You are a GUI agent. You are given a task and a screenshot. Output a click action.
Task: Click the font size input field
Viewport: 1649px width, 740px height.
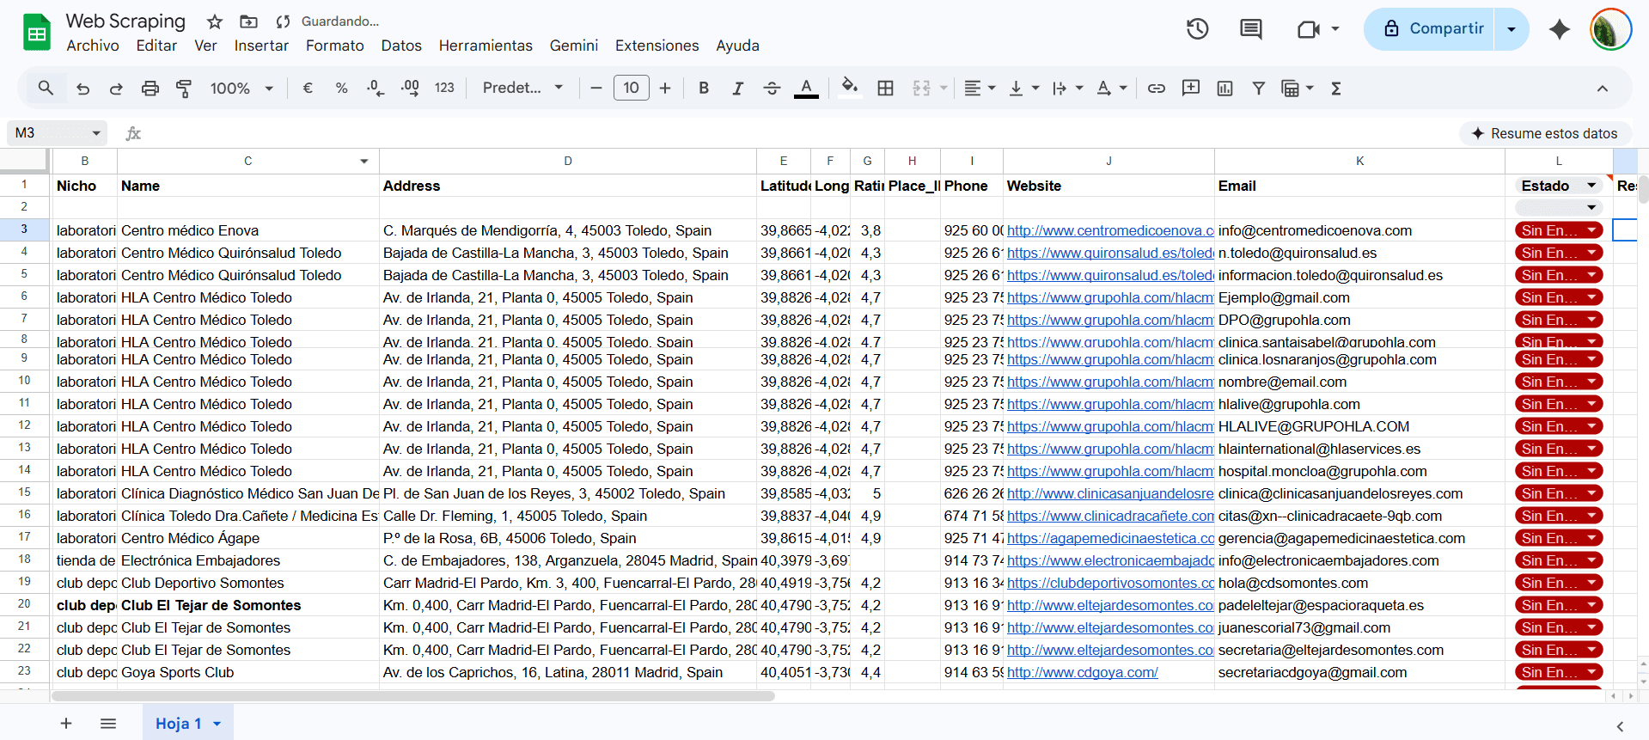coord(631,89)
